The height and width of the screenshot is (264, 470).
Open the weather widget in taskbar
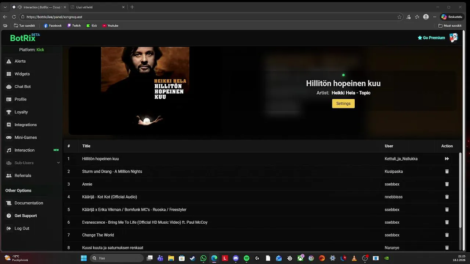16,258
